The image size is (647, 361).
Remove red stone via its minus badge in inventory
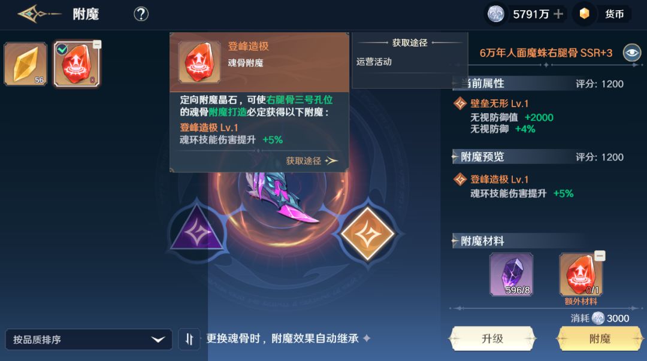pyautogui.click(x=97, y=44)
